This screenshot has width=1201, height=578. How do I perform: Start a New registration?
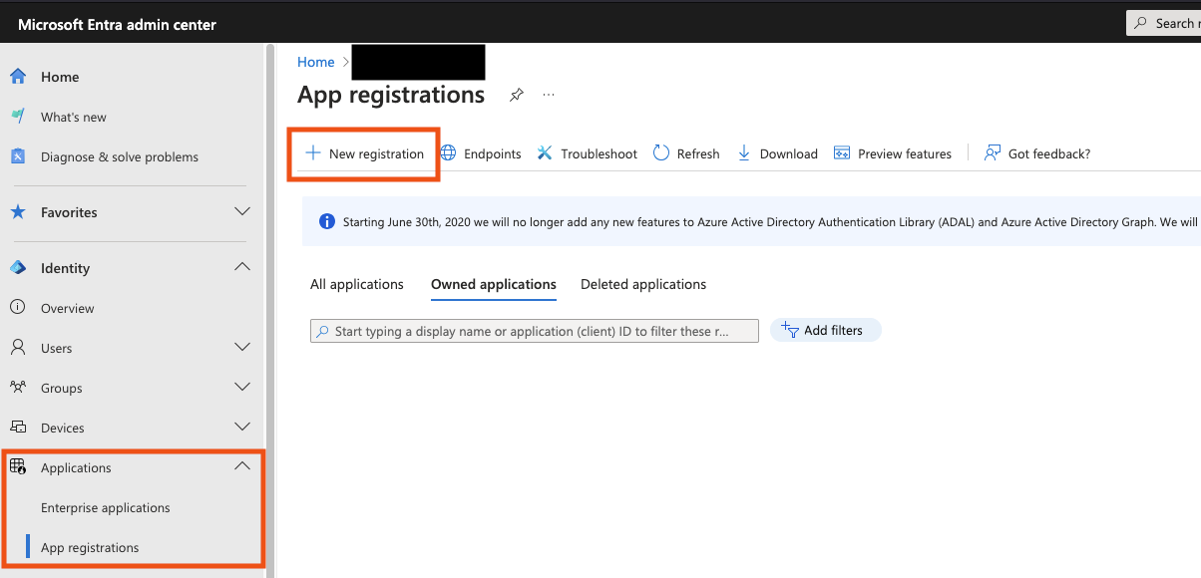363,152
